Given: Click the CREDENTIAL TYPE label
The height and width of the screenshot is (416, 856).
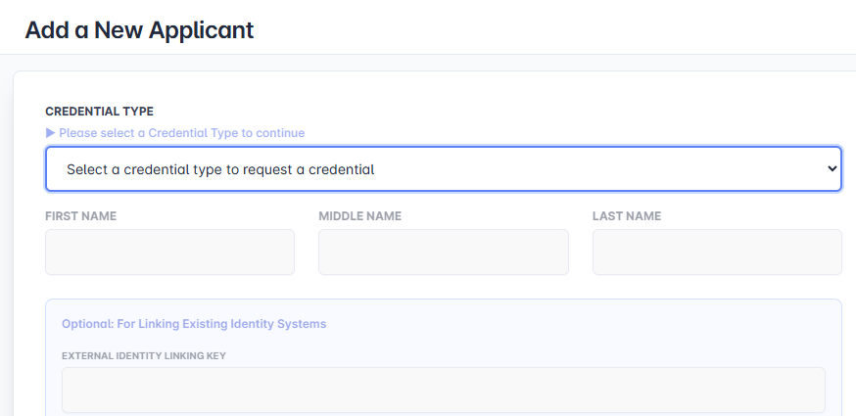Looking at the screenshot, I should click(x=99, y=112).
